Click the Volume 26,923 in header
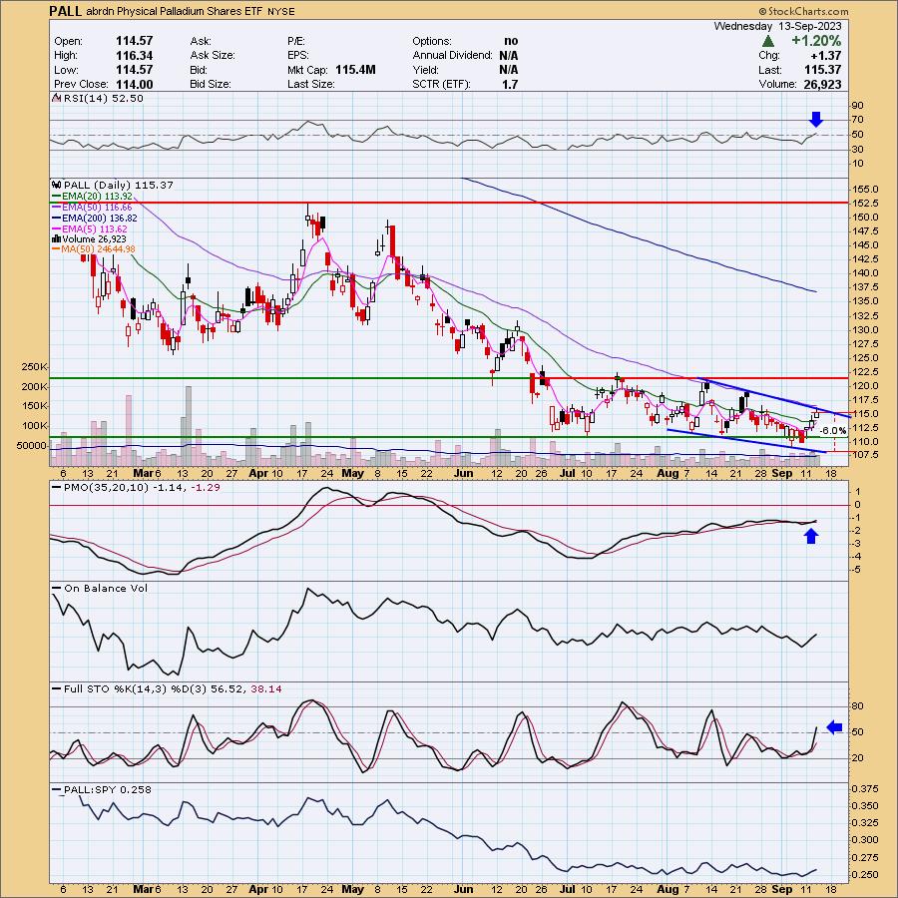Screen dimensions: 898x898 pyautogui.click(x=822, y=84)
